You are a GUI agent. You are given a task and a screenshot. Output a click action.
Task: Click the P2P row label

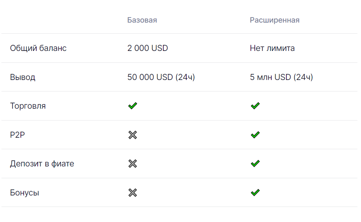[17, 135]
